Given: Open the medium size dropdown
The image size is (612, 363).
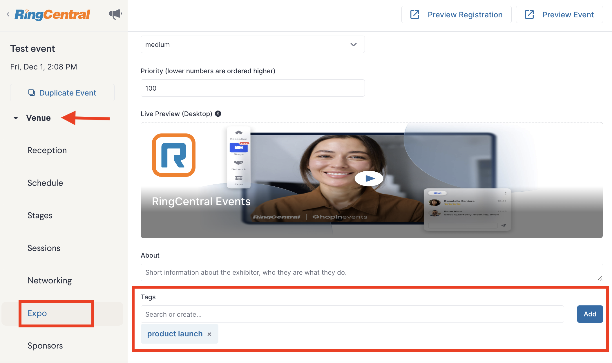Looking at the screenshot, I should 253,45.
